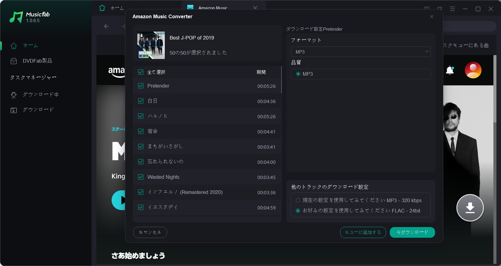Go back with the browser arrow
Image resolution: width=501 pixels, height=266 pixels.
106,26
